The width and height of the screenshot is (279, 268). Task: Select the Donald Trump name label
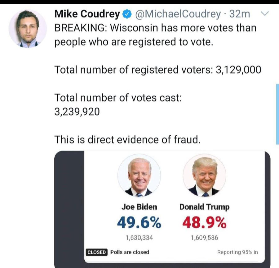(204, 207)
